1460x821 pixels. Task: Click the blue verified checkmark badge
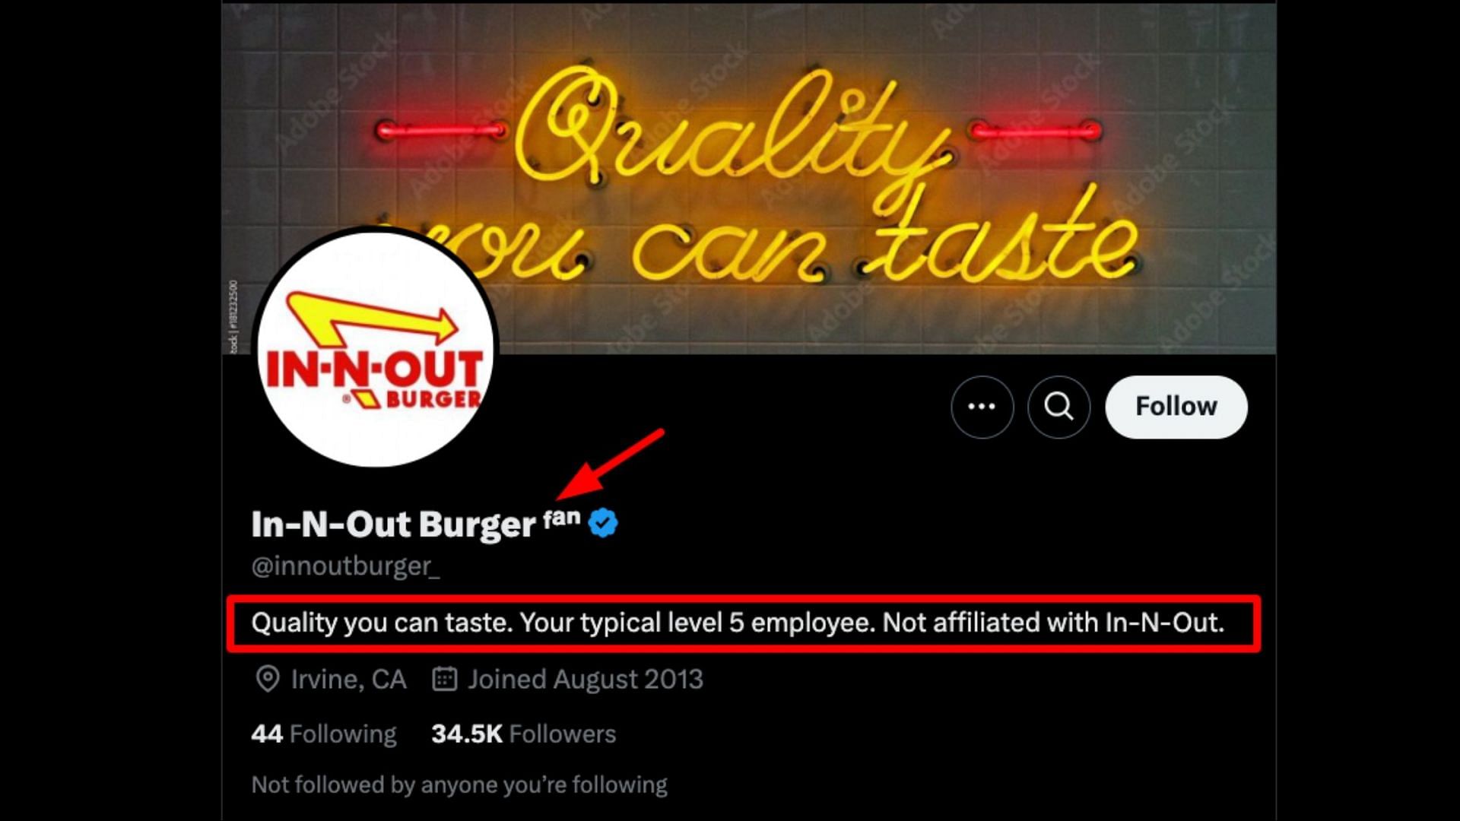[x=603, y=523]
